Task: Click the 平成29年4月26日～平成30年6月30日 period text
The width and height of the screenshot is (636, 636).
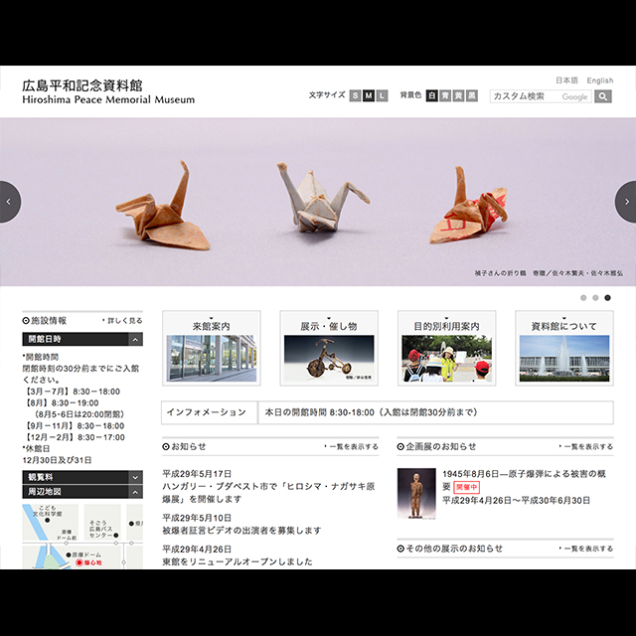Action: [516, 500]
